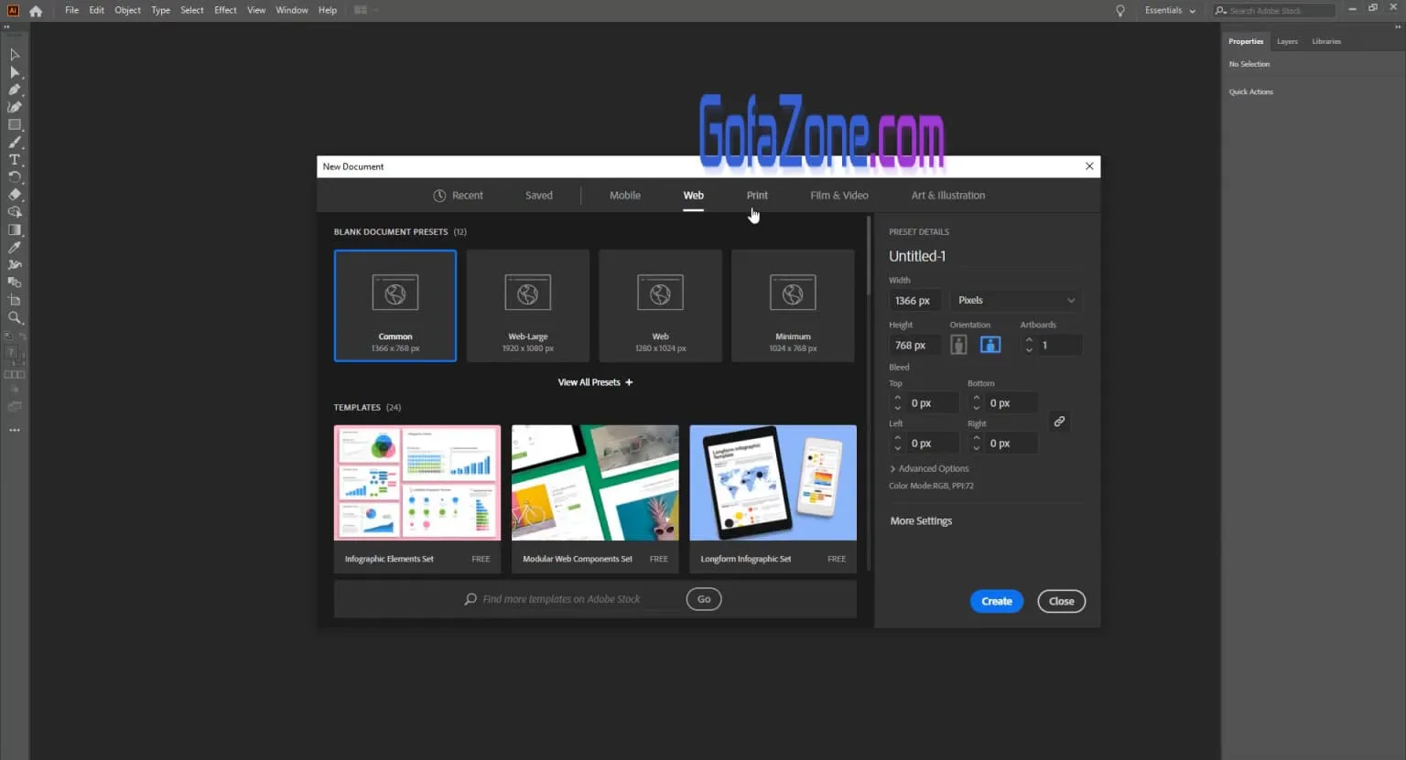1406x760 pixels.
Task: Select the Gradient tool
Action: [15, 230]
